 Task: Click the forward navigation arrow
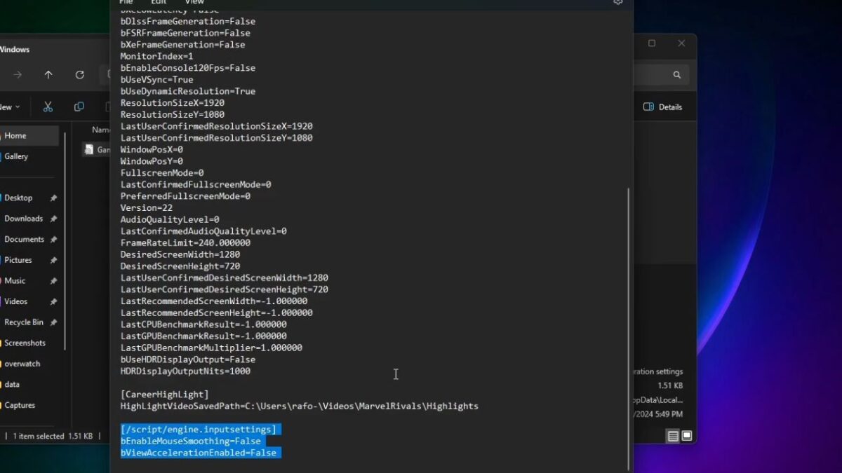click(x=17, y=75)
